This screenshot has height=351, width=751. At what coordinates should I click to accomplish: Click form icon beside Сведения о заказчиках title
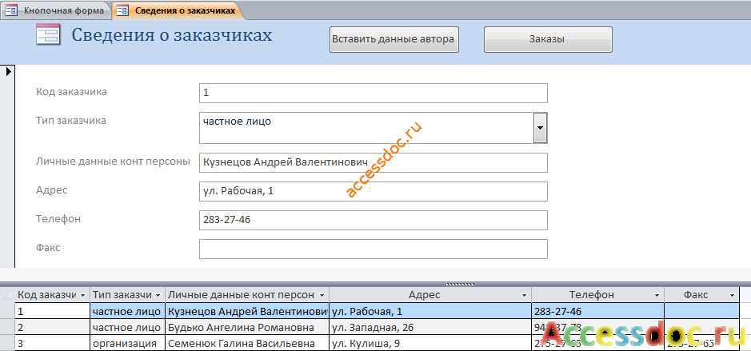point(47,35)
